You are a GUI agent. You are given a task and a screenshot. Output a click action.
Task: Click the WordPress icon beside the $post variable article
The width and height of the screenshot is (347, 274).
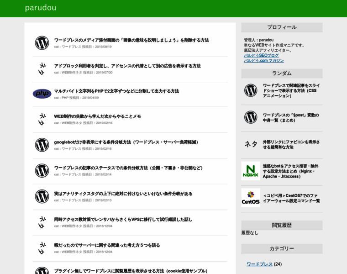click(251, 117)
